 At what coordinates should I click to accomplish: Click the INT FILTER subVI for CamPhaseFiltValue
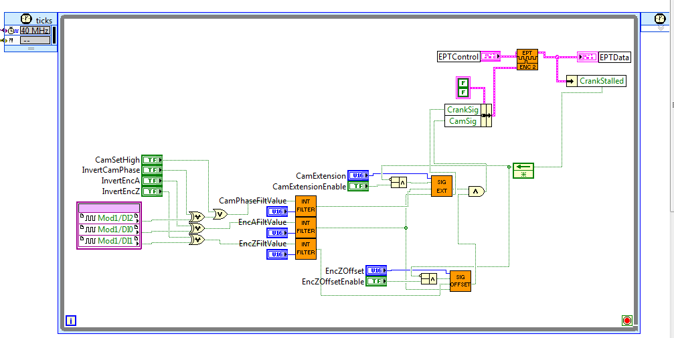tap(306, 206)
